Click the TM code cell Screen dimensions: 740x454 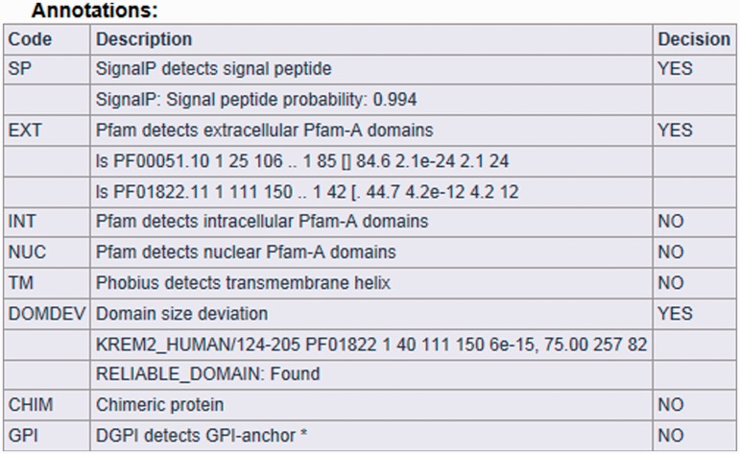[46, 283]
